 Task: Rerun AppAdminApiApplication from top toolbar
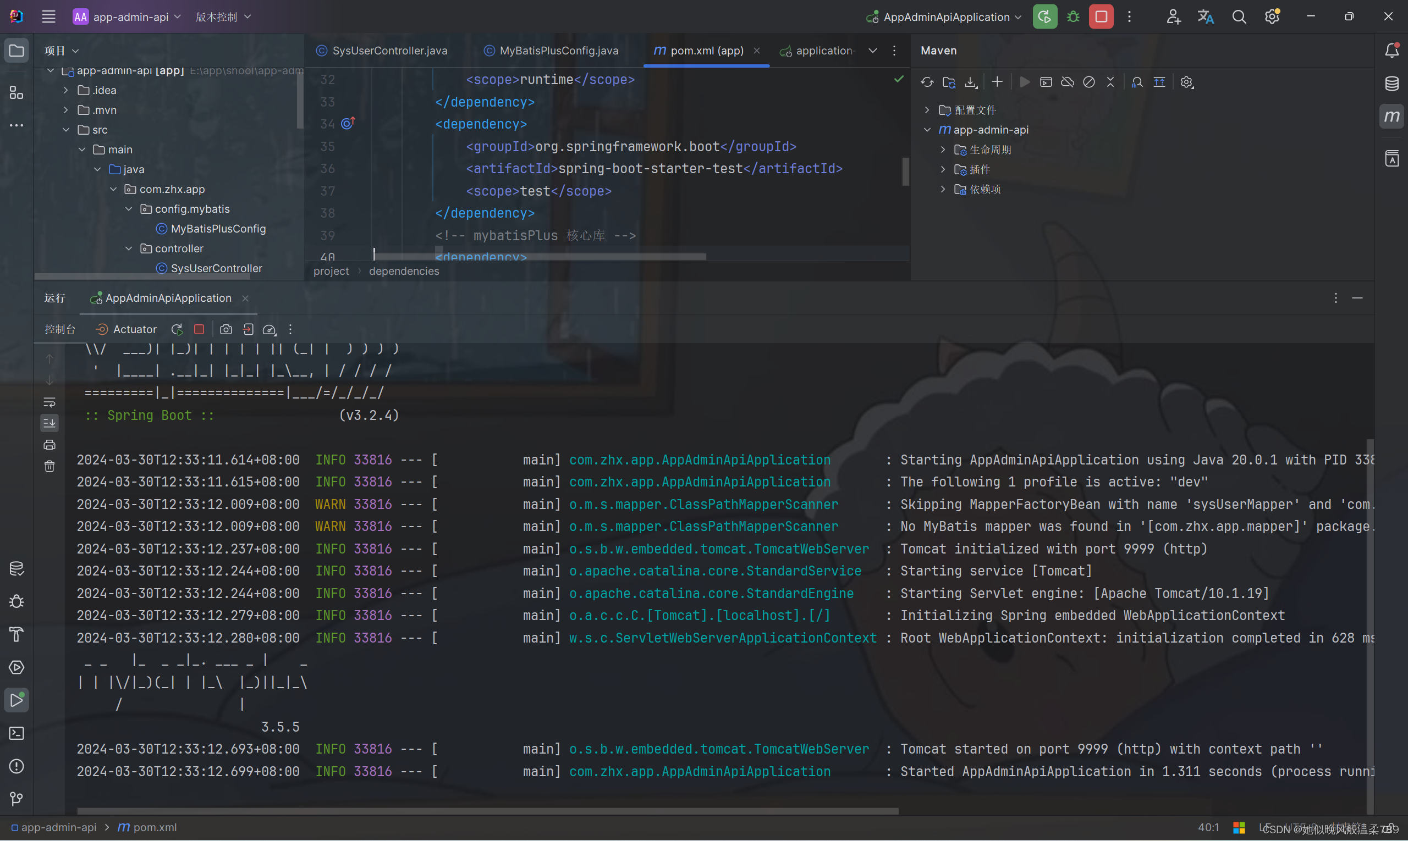[1044, 16]
